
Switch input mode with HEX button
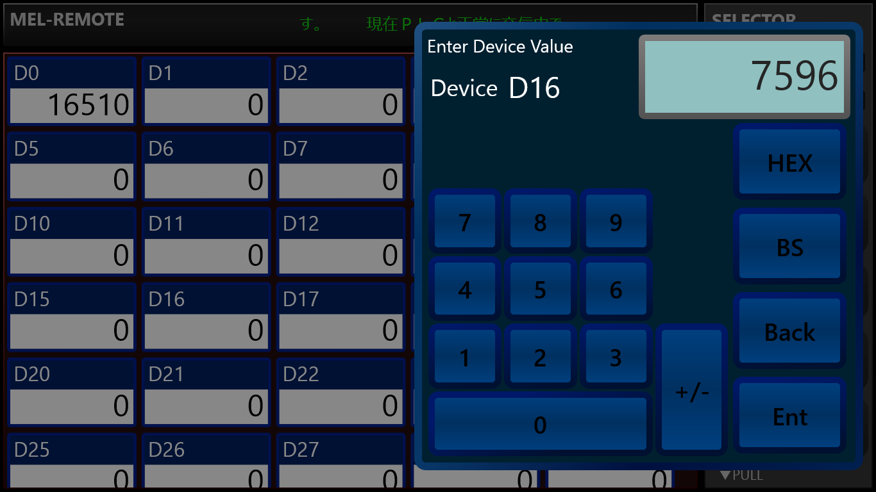click(x=790, y=162)
